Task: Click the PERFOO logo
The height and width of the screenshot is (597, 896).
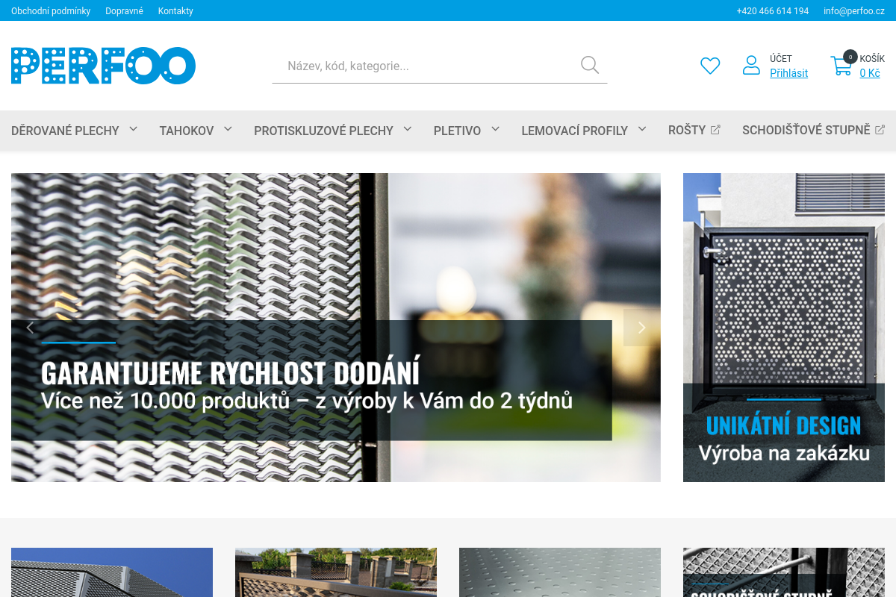Action: (103, 66)
